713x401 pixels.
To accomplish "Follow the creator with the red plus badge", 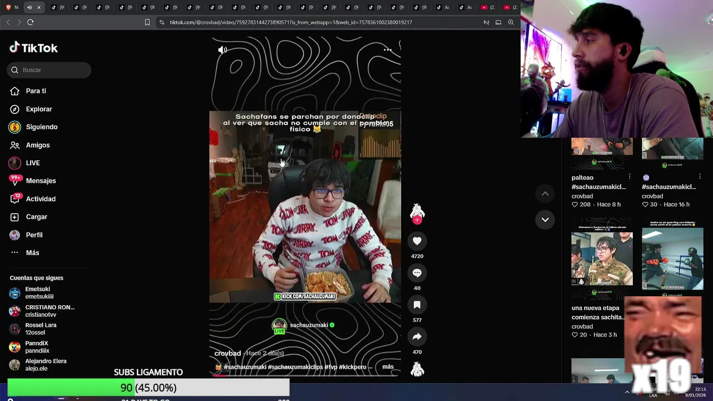I will (417, 220).
